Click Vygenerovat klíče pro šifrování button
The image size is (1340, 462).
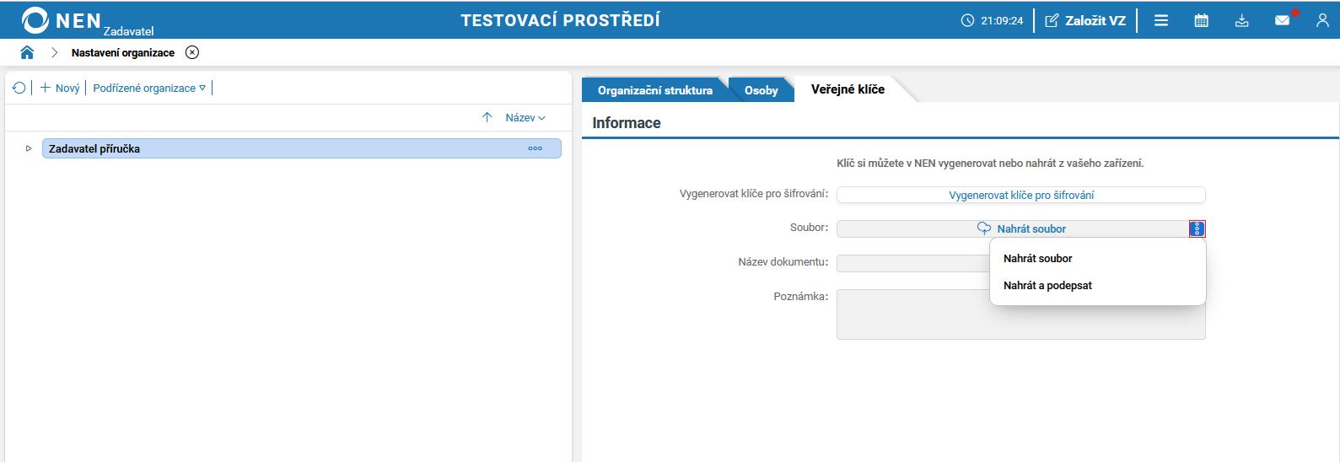[1021, 195]
